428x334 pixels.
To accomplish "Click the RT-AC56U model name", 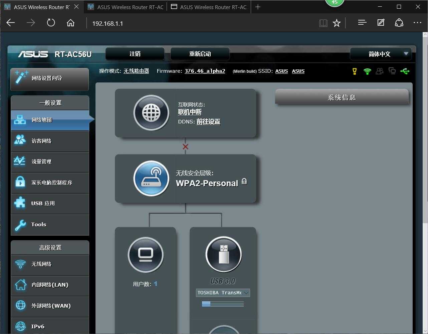I will (73, 54).
